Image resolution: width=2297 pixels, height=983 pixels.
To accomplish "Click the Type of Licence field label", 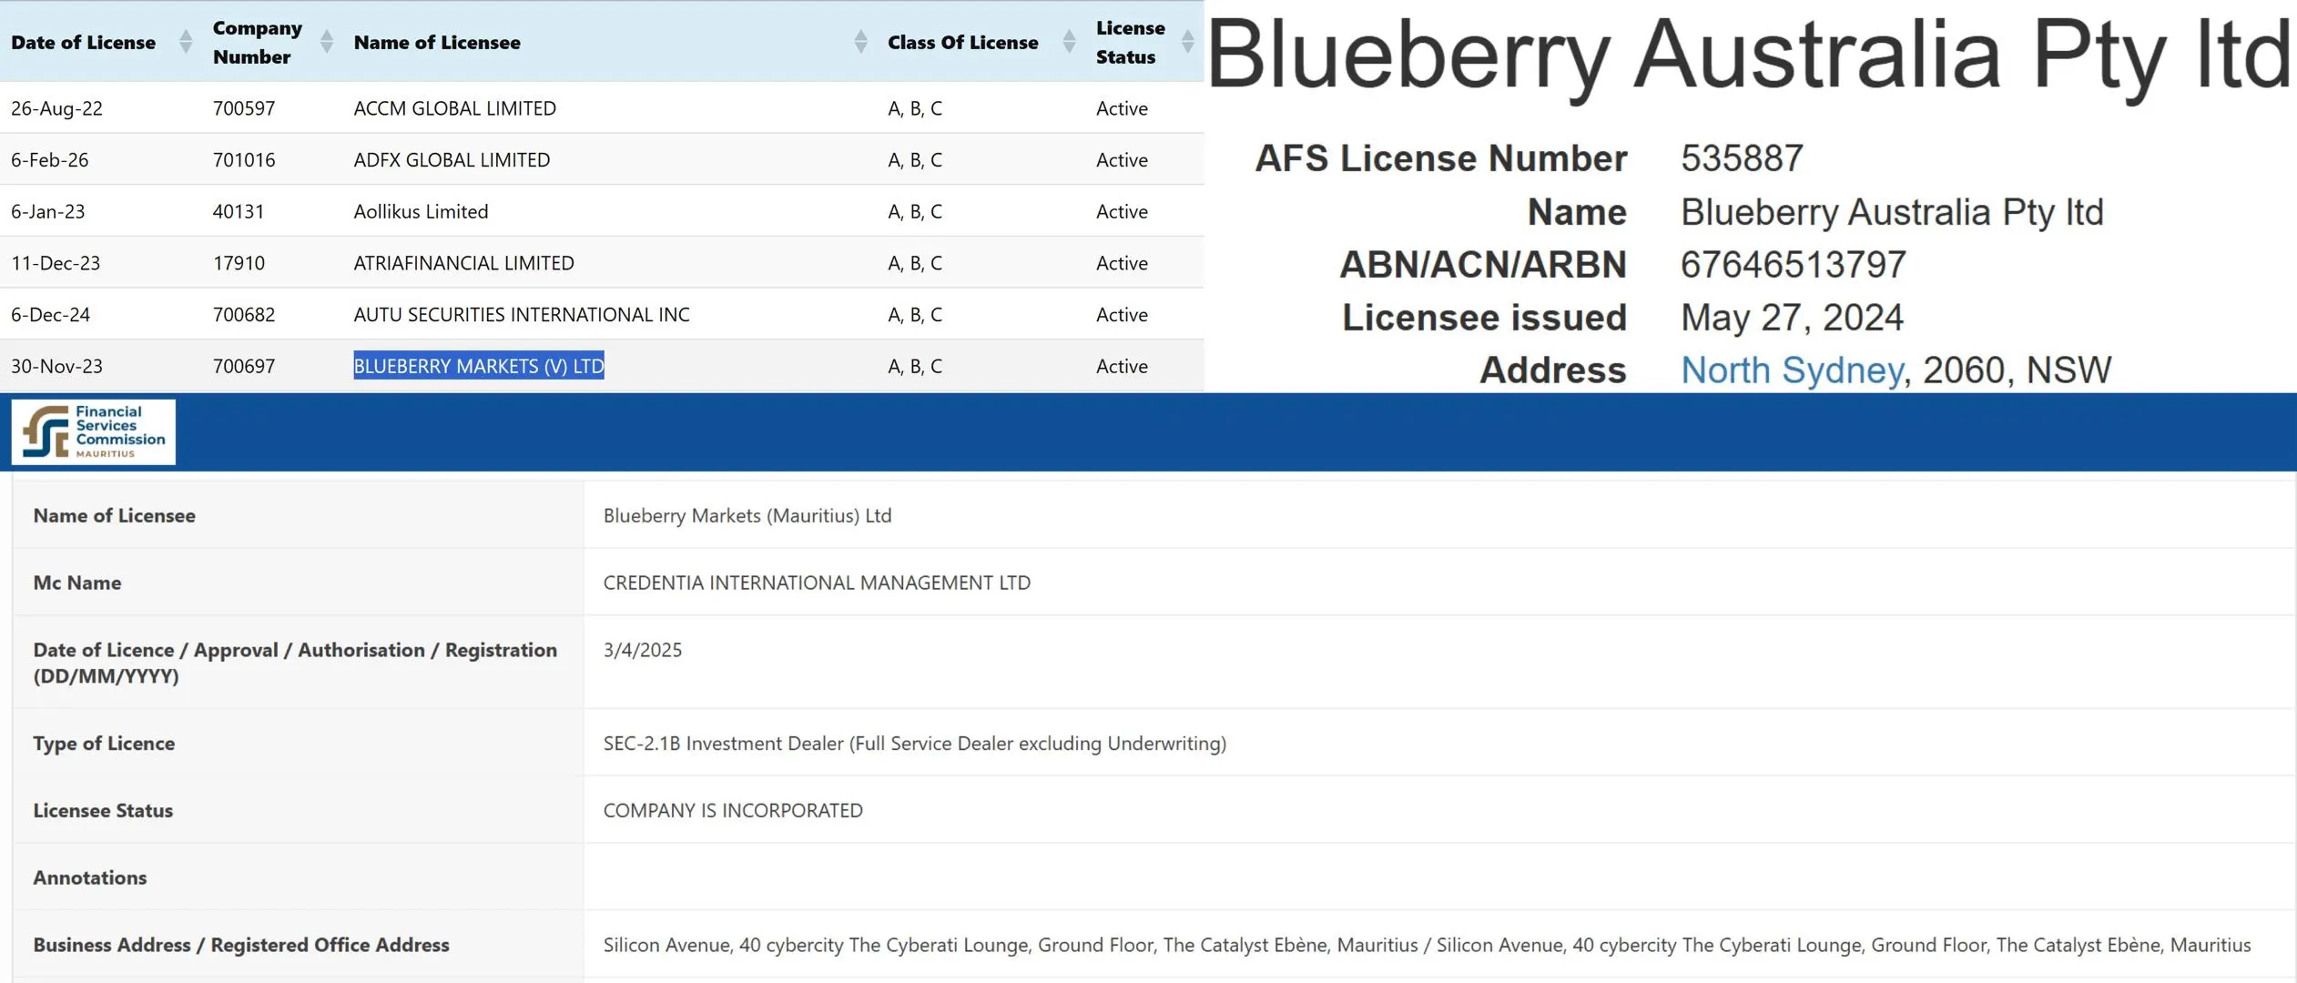I will [104, 744].
